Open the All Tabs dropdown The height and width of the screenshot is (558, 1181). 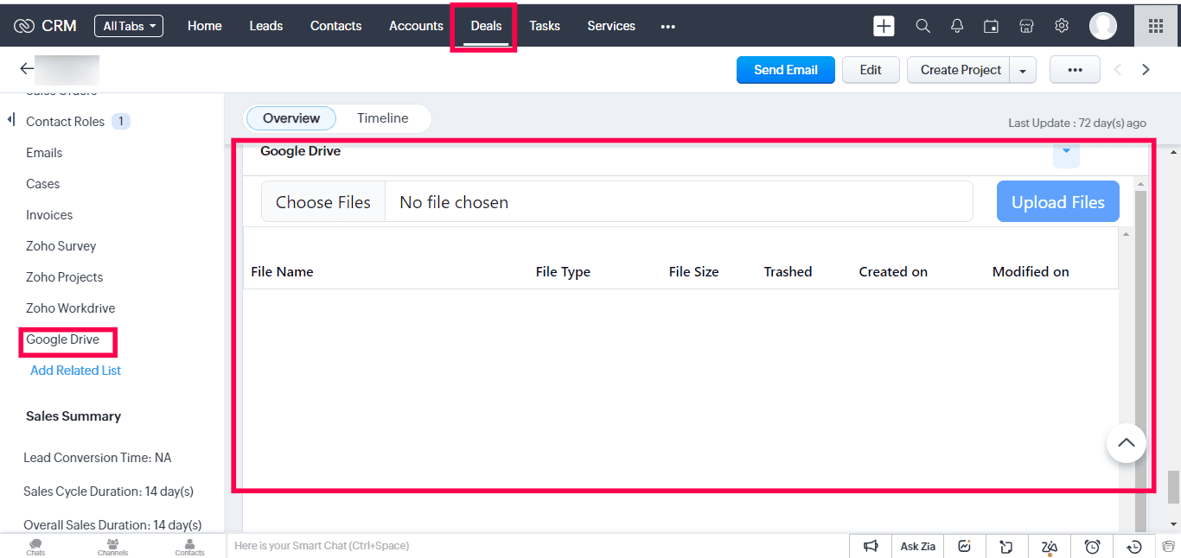click(129, 26)
